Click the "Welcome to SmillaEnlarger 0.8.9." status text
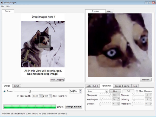156x117 pixels. tap(17, 114)
